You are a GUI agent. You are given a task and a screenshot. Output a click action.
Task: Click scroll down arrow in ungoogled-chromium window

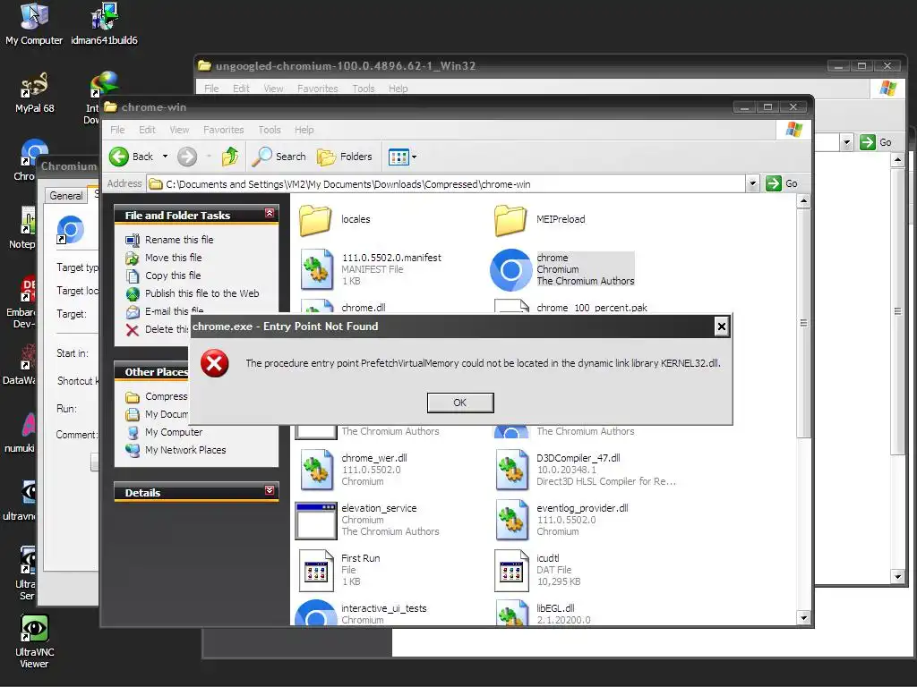[x=898, y=577]
